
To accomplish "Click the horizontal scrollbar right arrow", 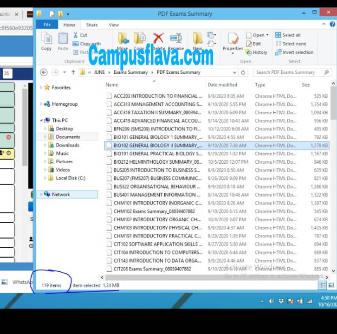I will (x=326, y=277).
